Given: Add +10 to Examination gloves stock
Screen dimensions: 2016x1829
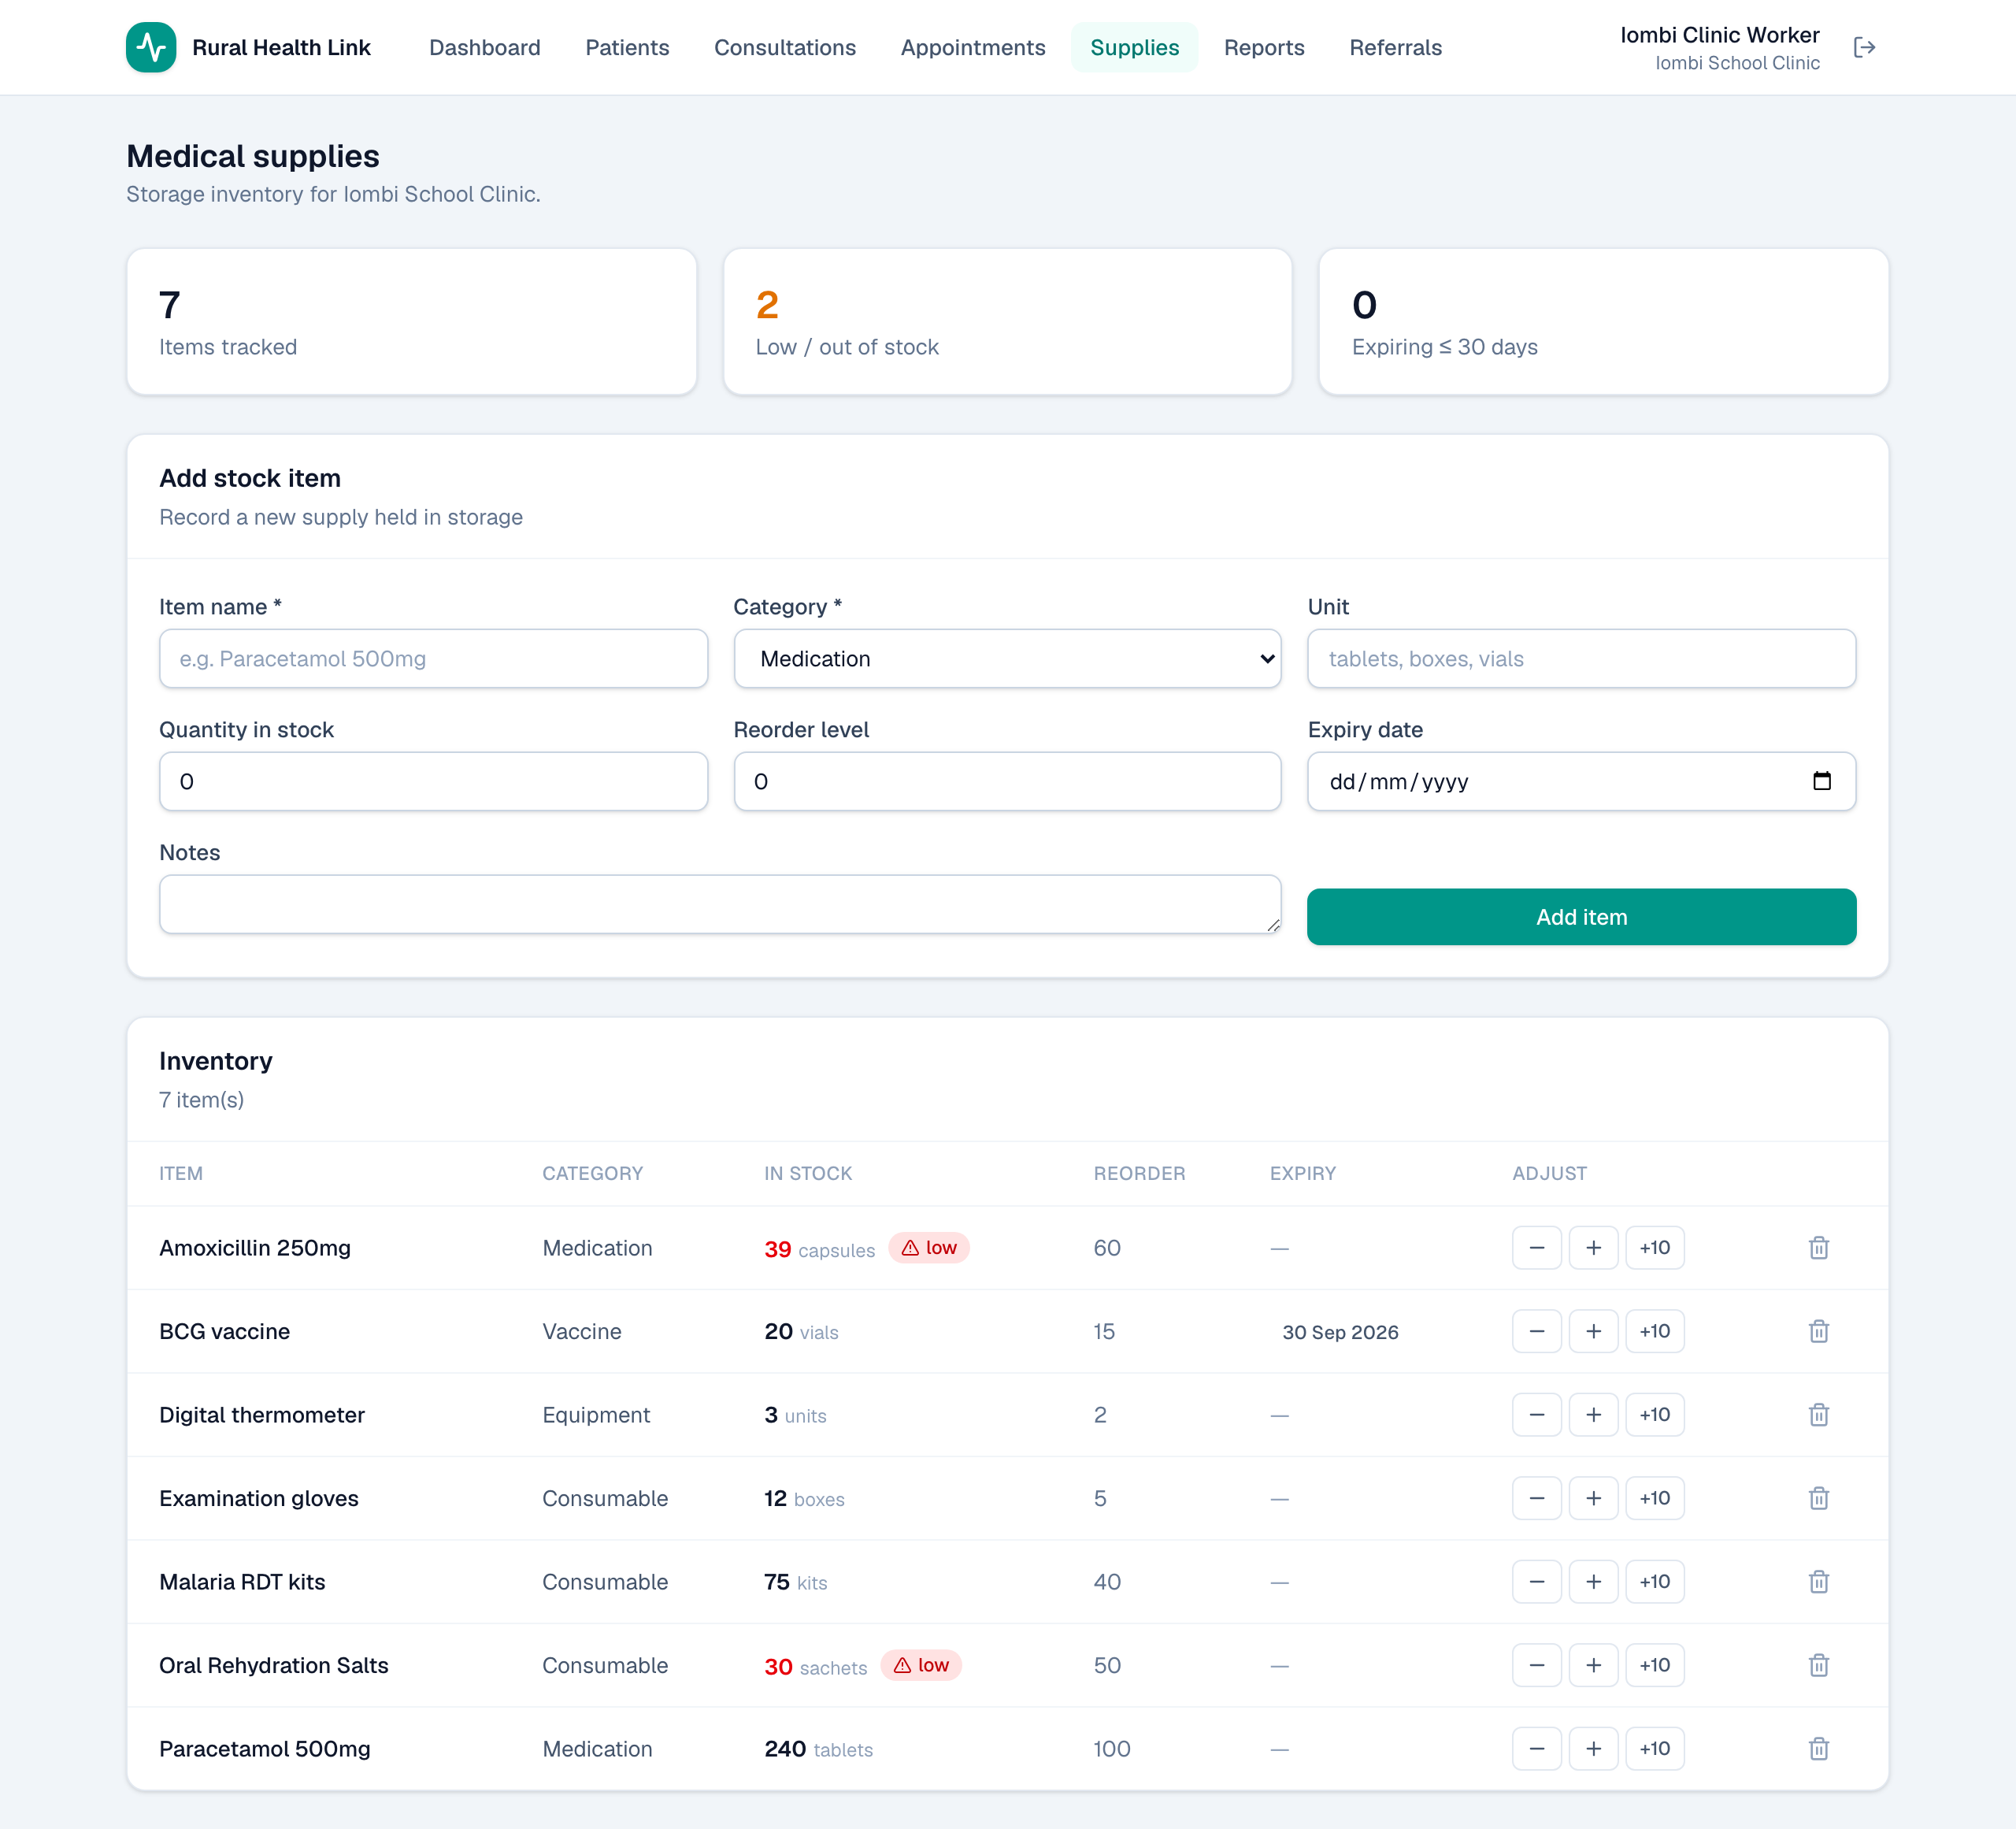Looking at the screenshot, I should pos(1655,1498).
